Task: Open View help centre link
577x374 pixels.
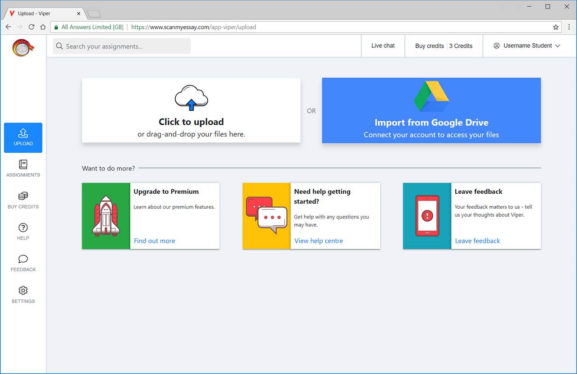Action: [x=319, y=241]
